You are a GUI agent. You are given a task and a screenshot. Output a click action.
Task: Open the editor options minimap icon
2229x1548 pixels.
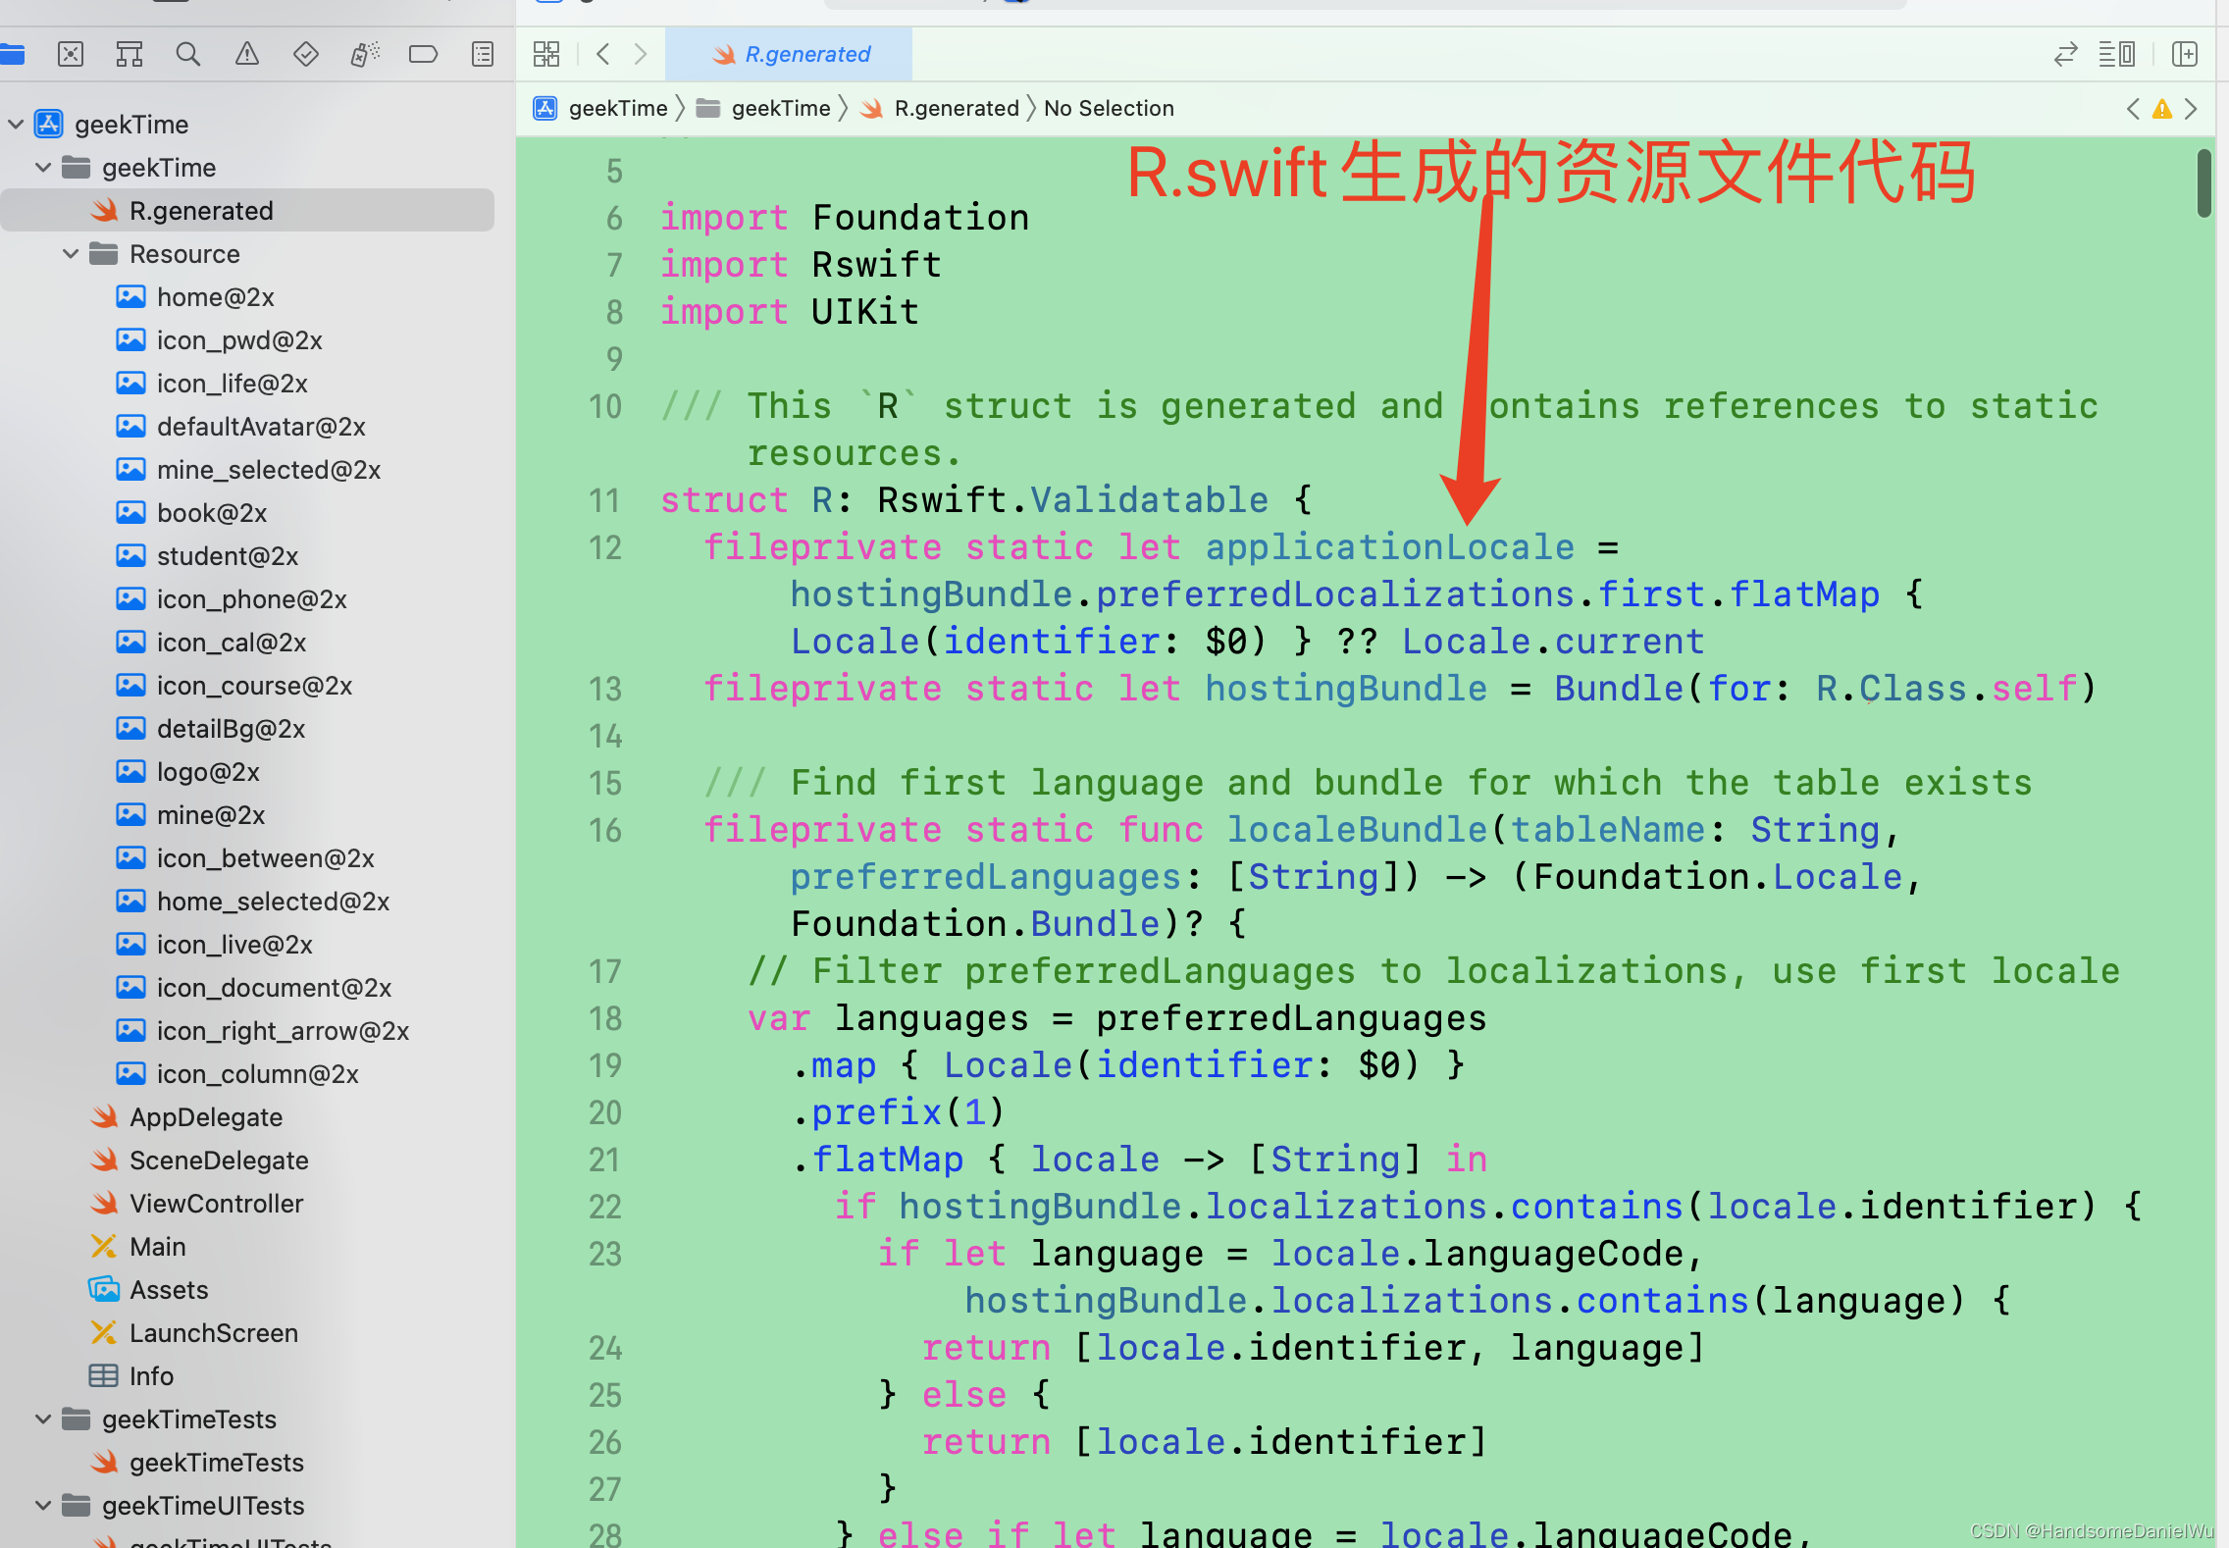coord(2117,54)
